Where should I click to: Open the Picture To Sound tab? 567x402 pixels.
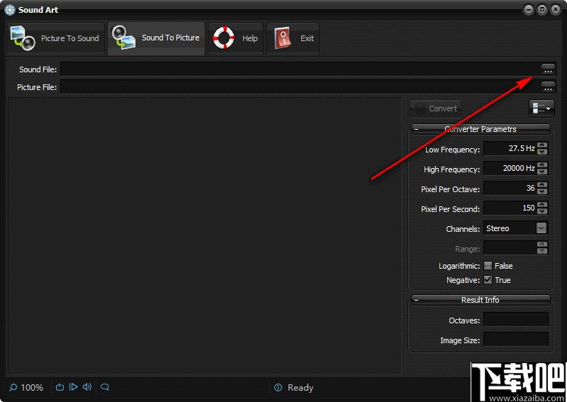(55, 38)
